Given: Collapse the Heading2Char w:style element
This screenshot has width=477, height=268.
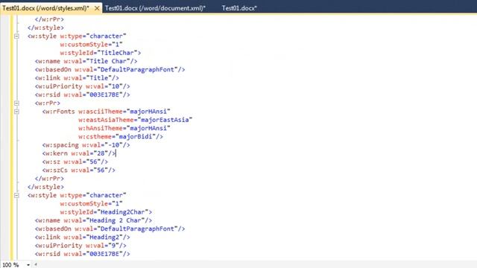Looking at the screenshot, I should point(16,195).
